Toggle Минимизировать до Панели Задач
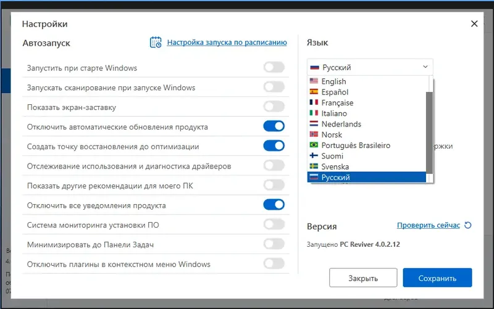This screenshot has height=309, width=494. 274,244
